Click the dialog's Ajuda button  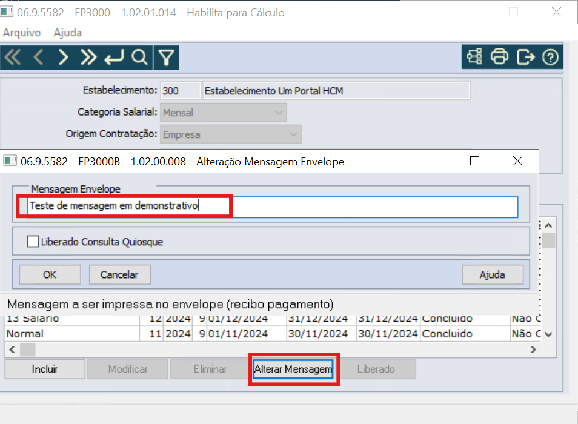click(493, 274)
